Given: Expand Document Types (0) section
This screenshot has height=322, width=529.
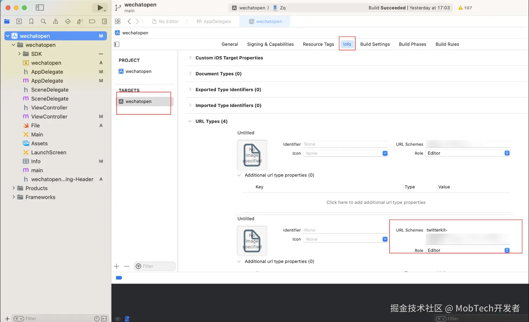Looking at the screenshot, I should point(190,74).
